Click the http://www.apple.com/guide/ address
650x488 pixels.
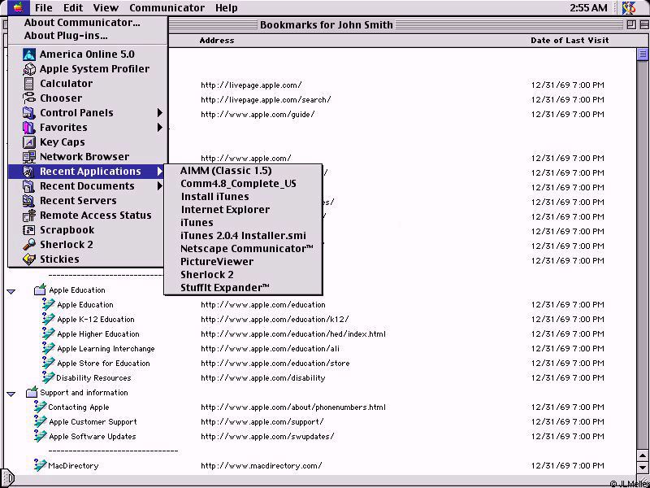(258, 114)
